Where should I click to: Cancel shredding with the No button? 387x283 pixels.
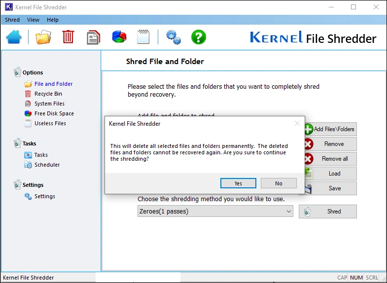pos(279,183)
